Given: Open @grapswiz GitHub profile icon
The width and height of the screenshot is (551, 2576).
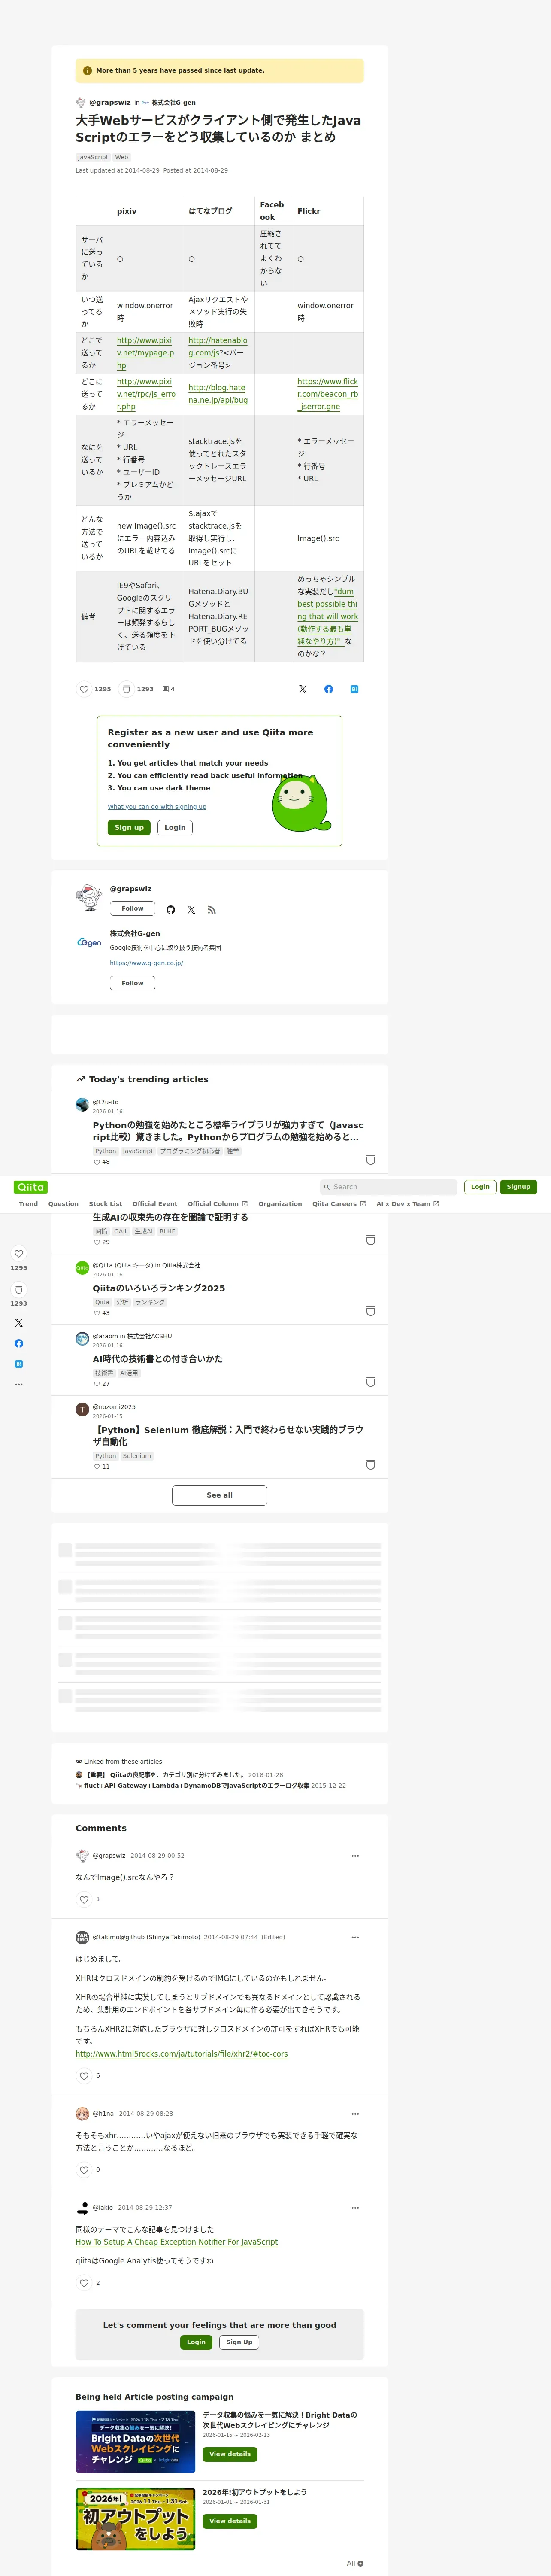Looking at the screenshot, I should pos(171,910).
